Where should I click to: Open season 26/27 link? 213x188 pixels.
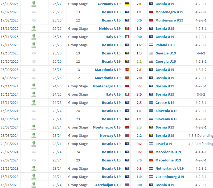point(57,4)
